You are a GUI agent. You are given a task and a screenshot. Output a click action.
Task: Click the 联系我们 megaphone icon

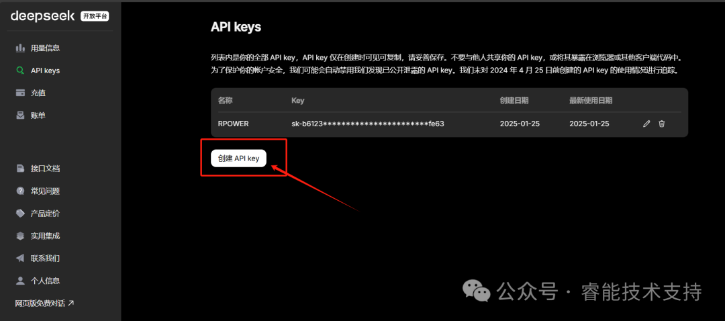pos(20,258)
